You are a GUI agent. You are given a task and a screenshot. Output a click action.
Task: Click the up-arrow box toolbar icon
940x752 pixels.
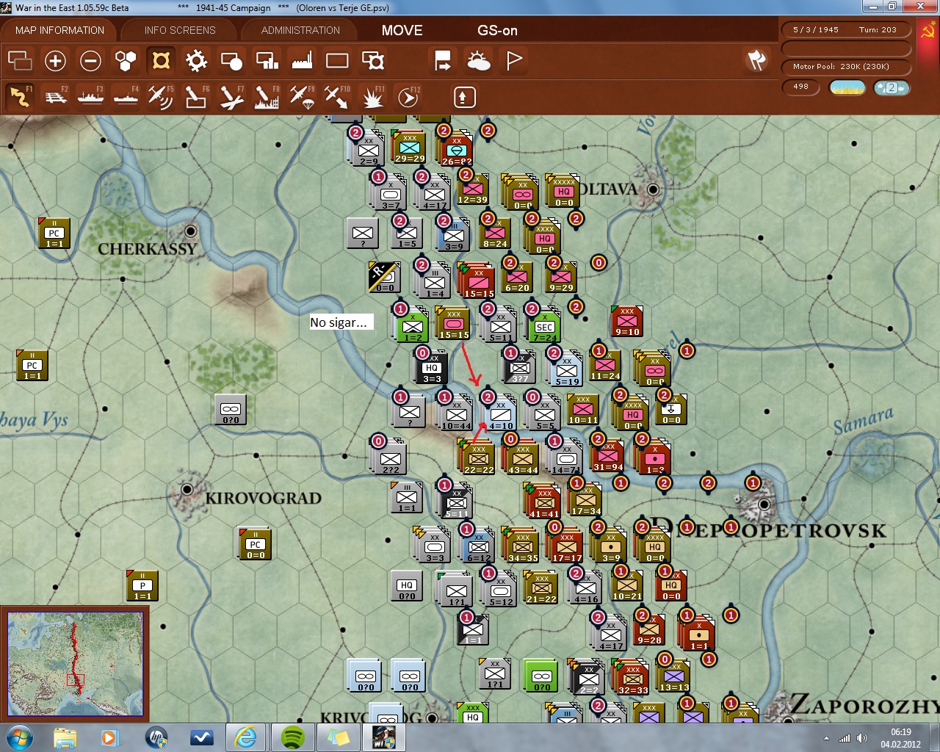click(x=464, y=97)
